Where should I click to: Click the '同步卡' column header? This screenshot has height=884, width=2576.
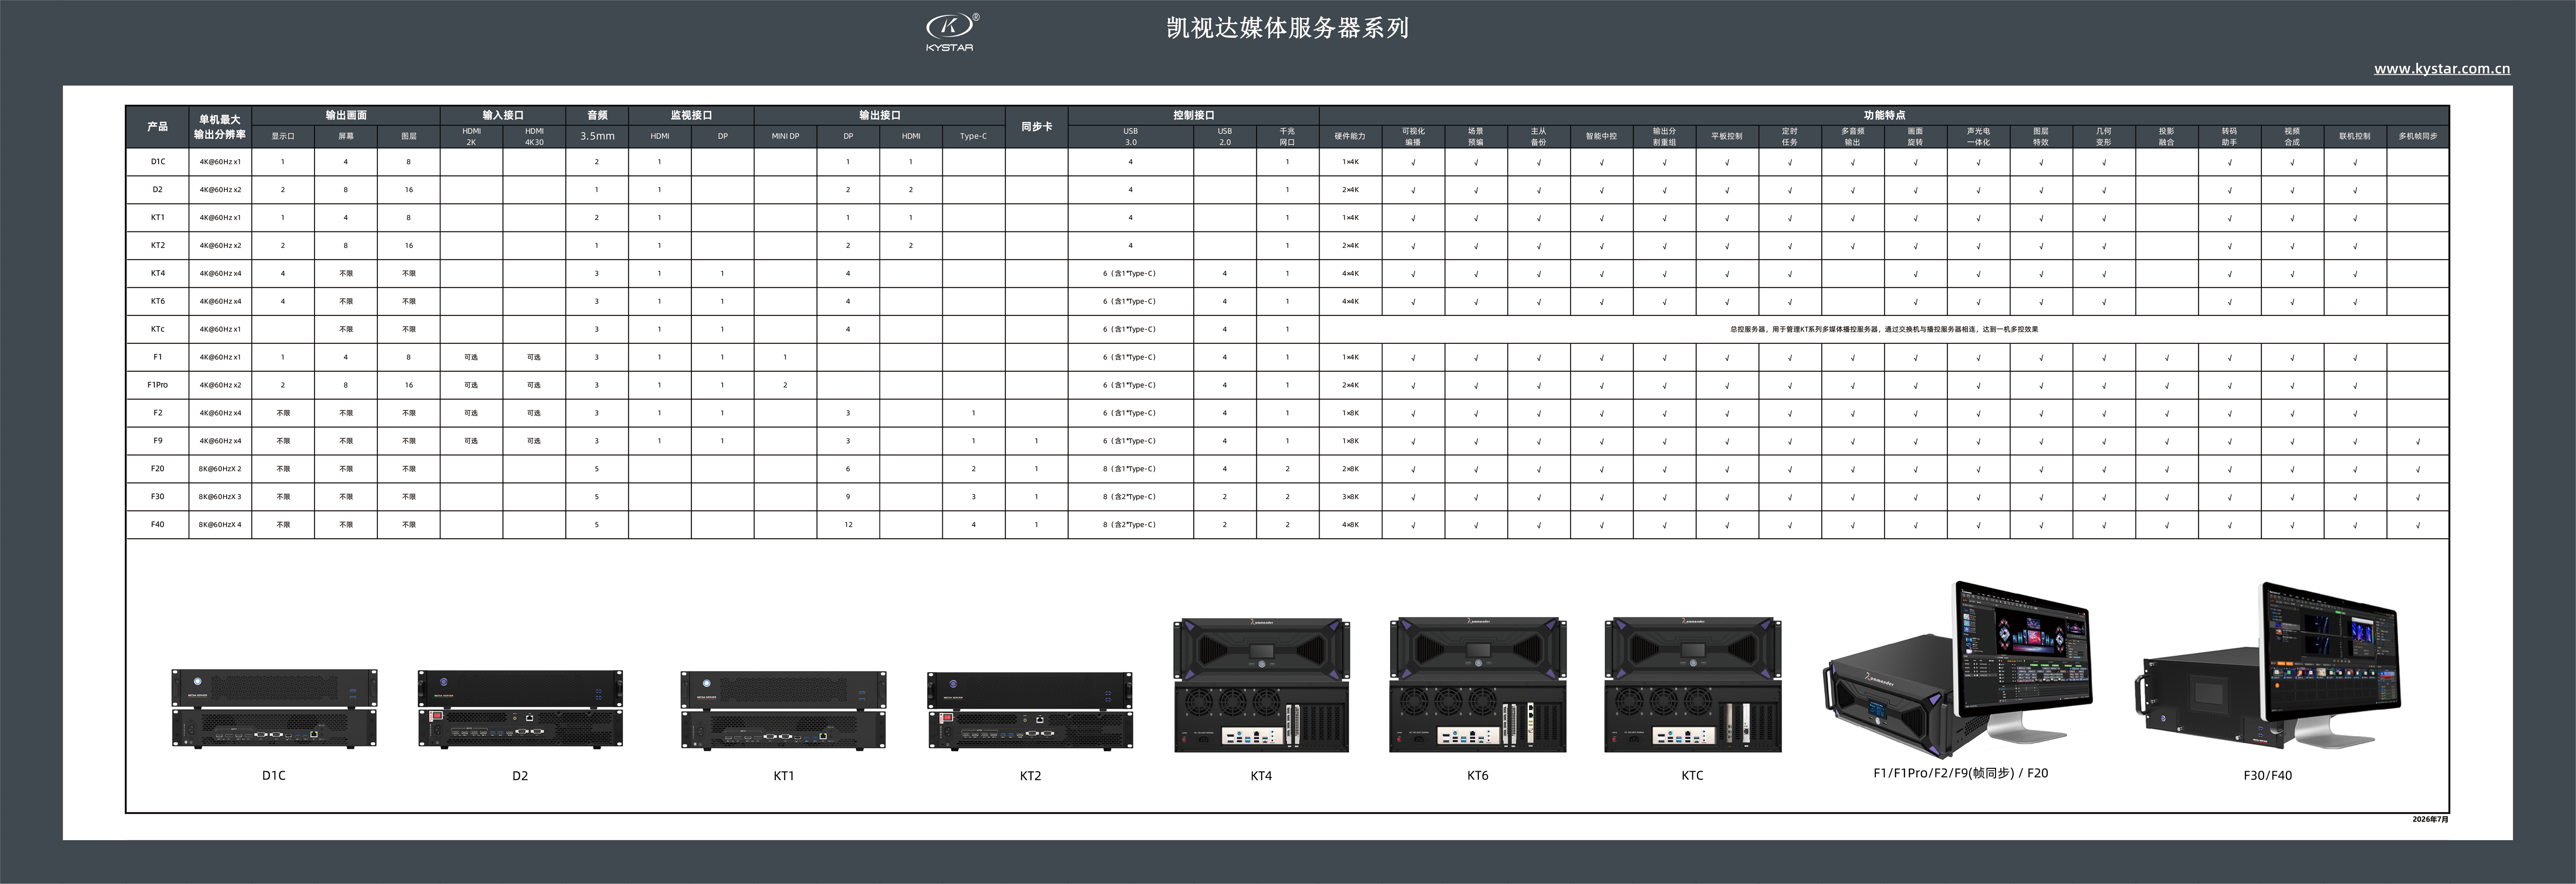pos(1036,127)
